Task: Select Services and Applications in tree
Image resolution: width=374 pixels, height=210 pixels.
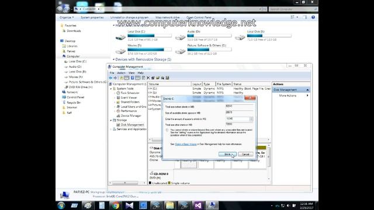Action: click(131, 129)
